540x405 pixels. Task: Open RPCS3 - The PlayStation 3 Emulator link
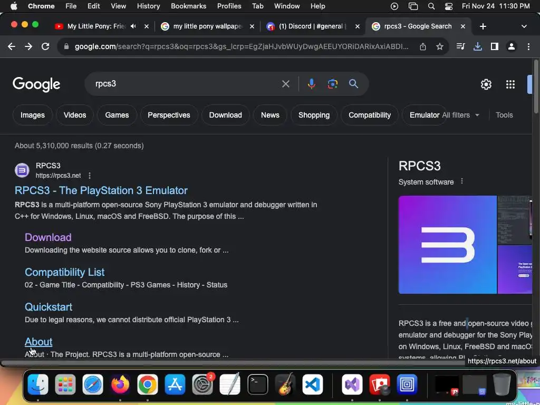click(x=101, y=190)
